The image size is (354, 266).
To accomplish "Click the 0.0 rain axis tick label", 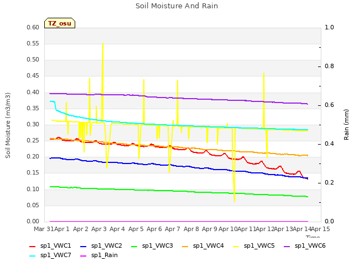I will (x=329, y=222).
